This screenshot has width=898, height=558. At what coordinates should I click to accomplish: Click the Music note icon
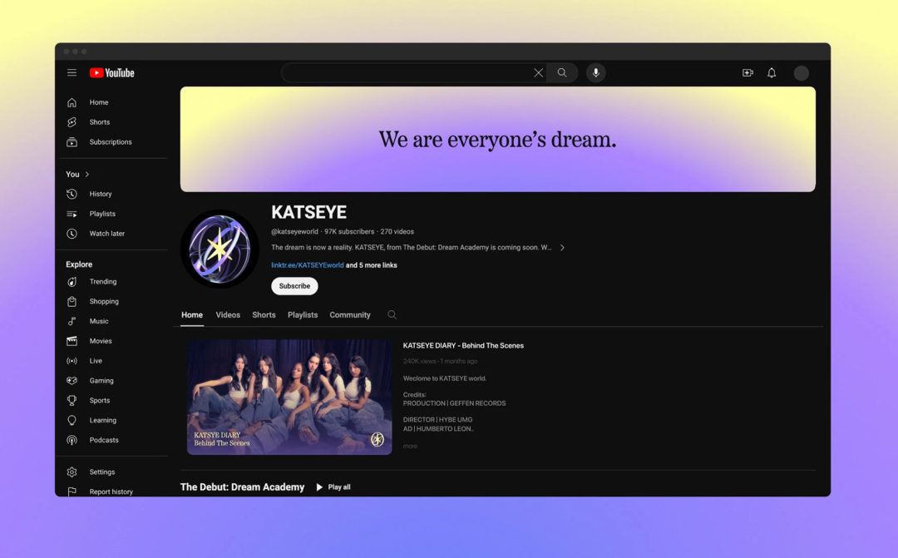tap(72, 321)
